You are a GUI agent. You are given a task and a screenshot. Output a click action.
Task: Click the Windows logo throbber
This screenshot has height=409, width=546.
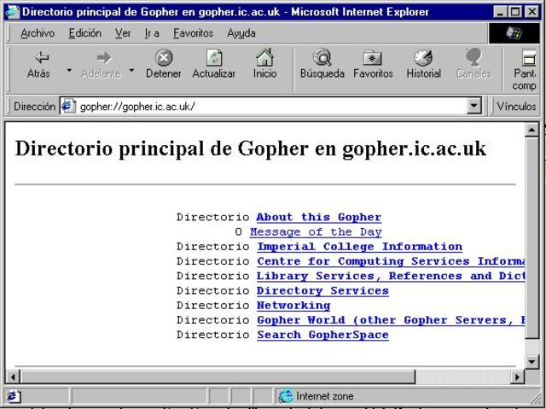pyautogui.click(x=514, y=33)
